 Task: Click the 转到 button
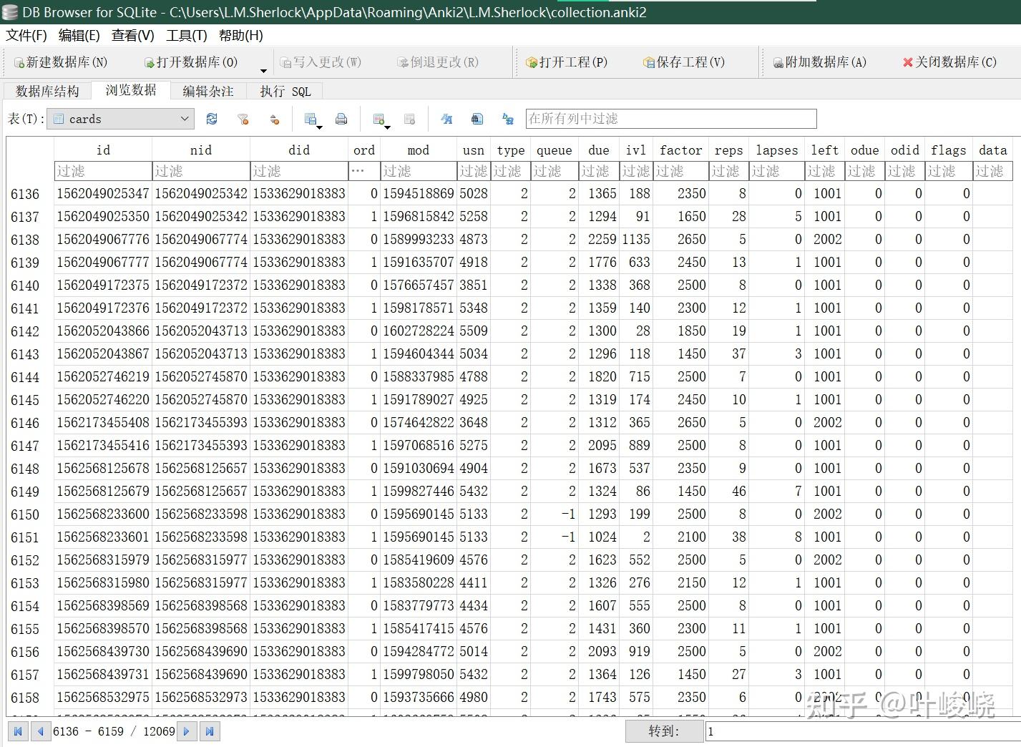pos(664,731)
